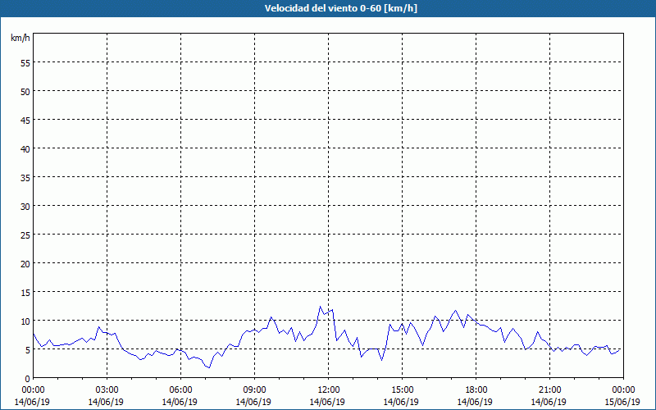The image size is (656, 410).
Task: Select the y-axis value '40'
Action: point(25,148)
